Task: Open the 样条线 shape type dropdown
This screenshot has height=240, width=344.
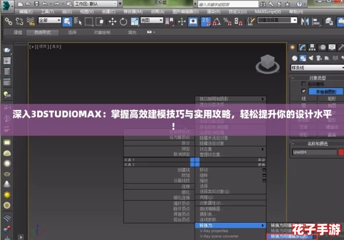Action: click(317, 68)
